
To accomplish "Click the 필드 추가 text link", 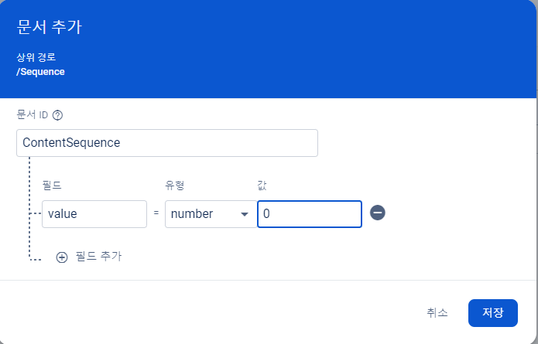I will (98, 257).
